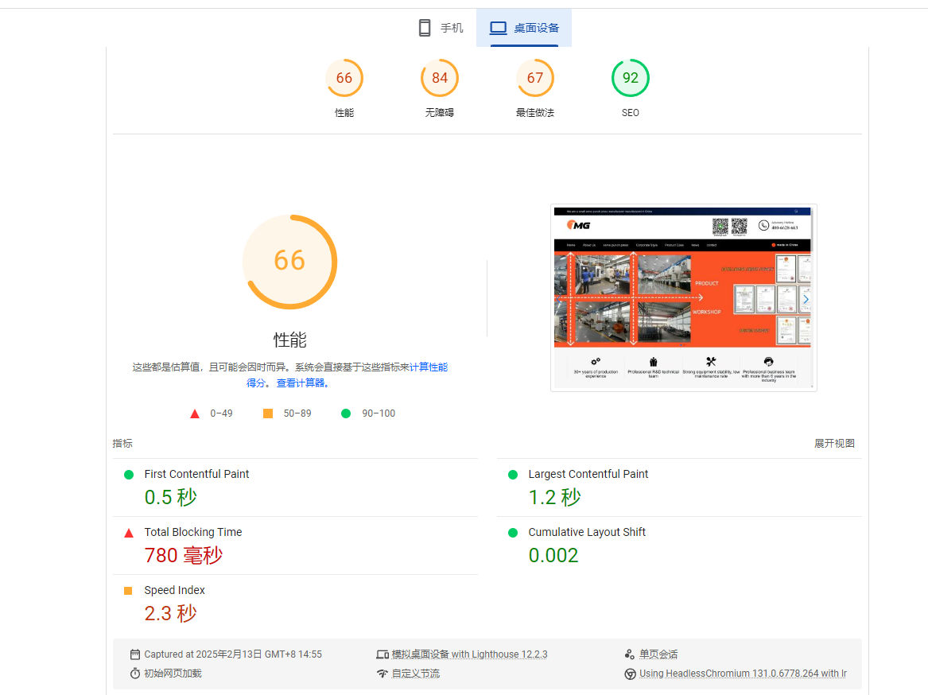Click the network throttling icon beside 自定义节流

click(382, 674)
